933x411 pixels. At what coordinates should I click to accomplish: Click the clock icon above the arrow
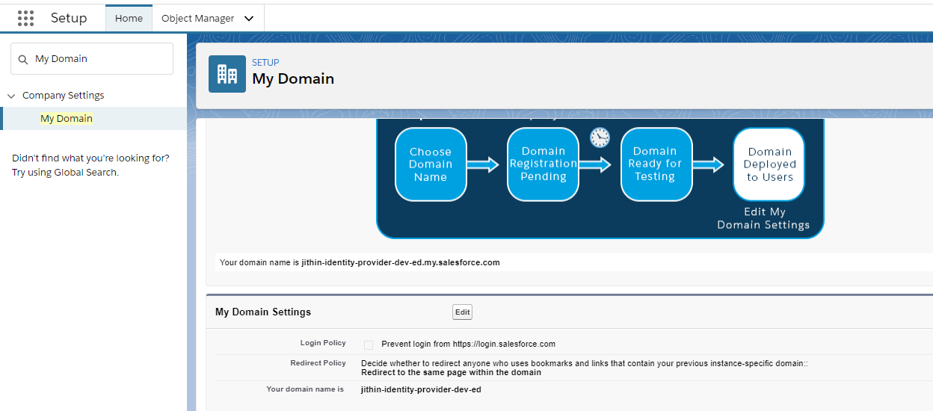(x=600, y=137)
